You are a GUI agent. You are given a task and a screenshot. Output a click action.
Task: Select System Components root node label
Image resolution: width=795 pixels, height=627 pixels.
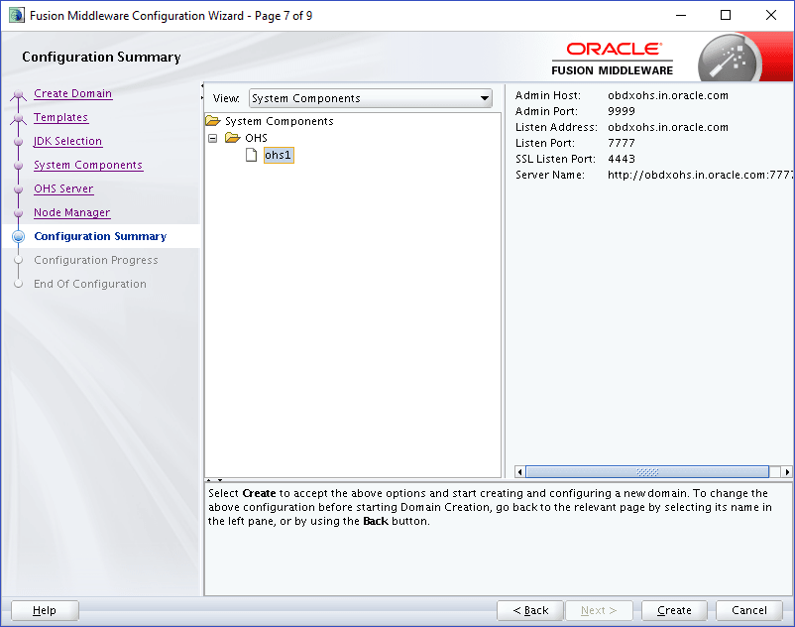(x=280, y=121)
